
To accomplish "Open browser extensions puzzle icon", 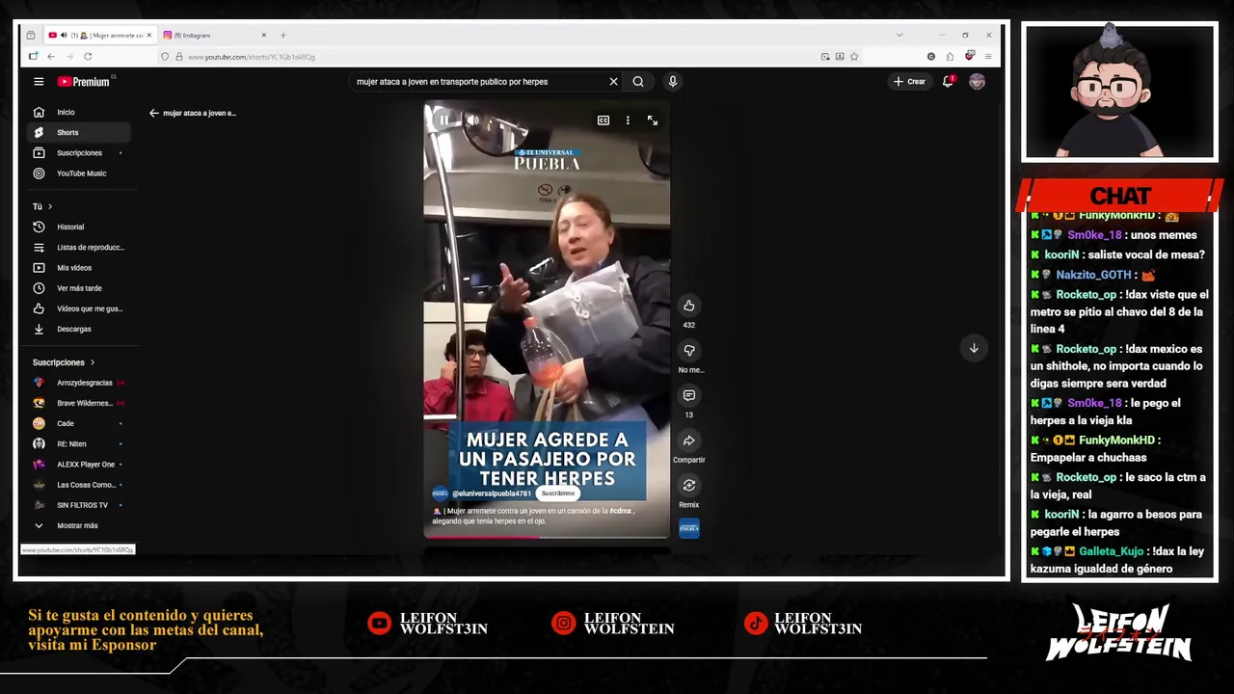I will point(950,57).
